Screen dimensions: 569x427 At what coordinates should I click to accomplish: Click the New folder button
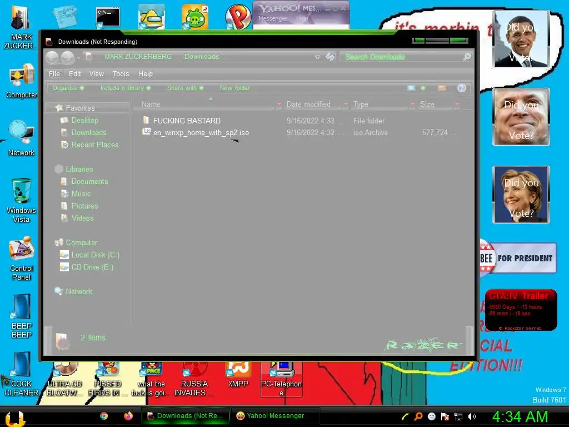[x=235, y=88]
